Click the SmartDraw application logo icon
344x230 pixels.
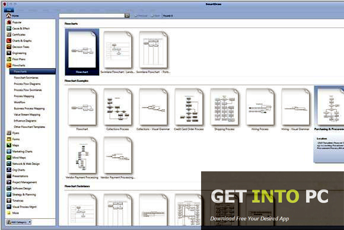pyautogui.click(x=5, y=4)
